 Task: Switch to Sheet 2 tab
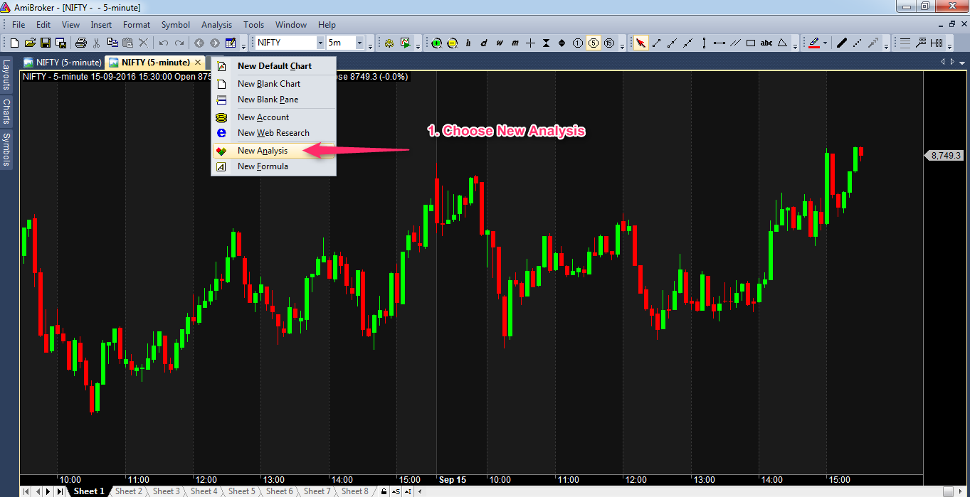[129, 491]
